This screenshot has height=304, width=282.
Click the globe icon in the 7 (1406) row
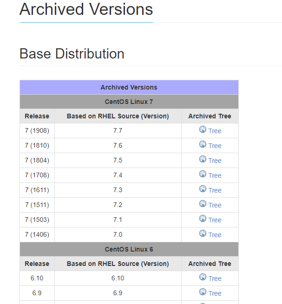tap(203, 233)
